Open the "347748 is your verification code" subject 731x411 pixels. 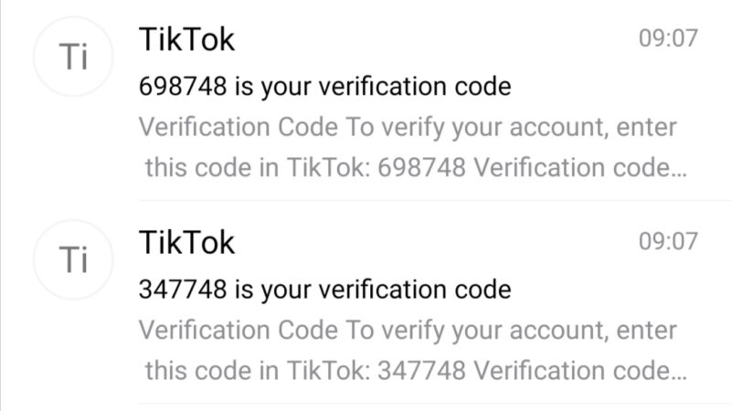tap(324, 290)
